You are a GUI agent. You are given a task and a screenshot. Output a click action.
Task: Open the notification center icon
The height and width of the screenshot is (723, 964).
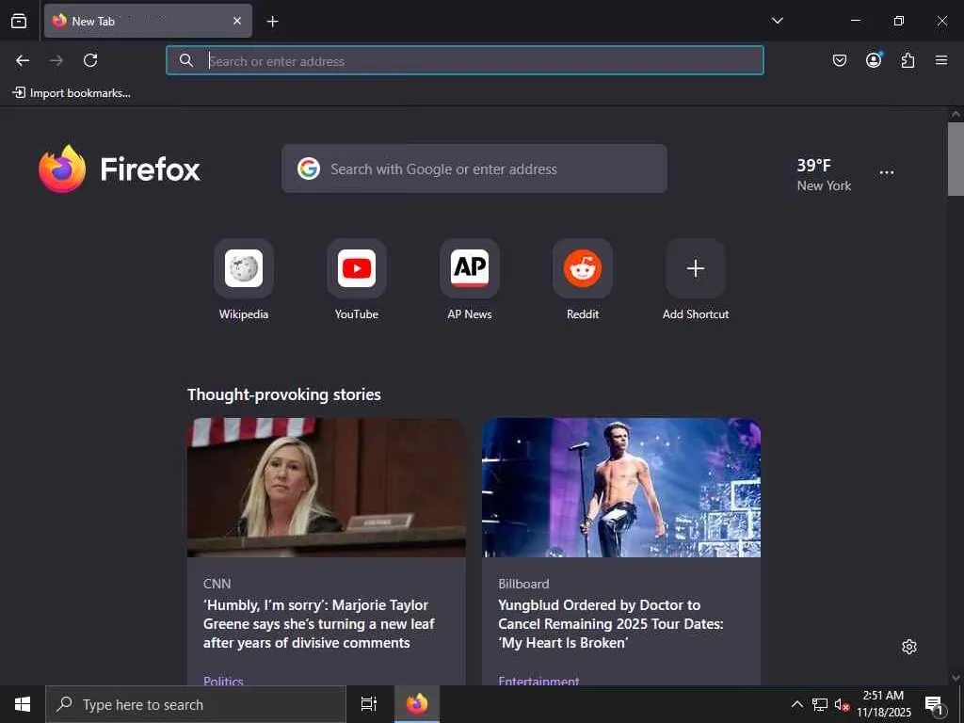click(935, 704)
